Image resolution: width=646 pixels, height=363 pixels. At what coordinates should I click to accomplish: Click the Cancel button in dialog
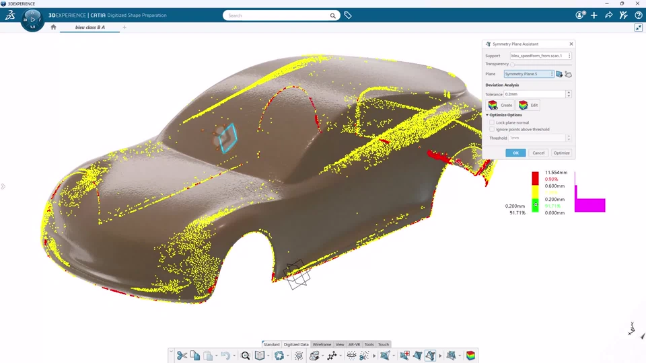click(x=538, y=153)
